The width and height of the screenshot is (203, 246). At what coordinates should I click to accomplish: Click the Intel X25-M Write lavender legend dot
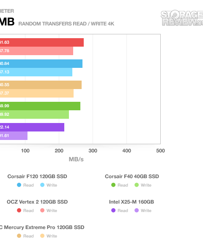tap(137, 210)
